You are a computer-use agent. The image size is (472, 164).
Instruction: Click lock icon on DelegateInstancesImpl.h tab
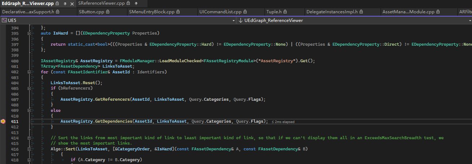pos(361,12)
